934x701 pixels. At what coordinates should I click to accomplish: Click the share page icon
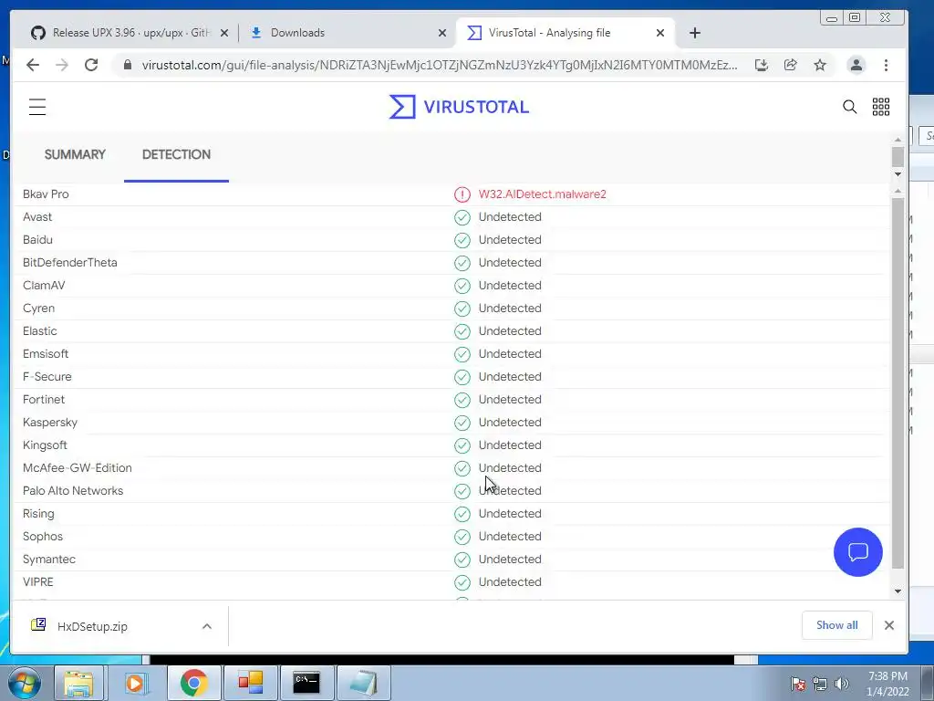click(791, 65)
